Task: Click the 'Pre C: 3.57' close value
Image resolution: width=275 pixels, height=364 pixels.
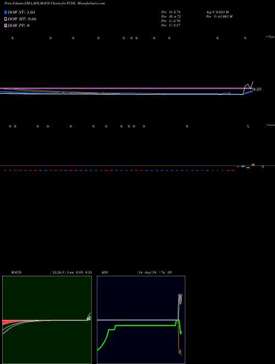Action: pyautogui.click(x=171, y=25)
